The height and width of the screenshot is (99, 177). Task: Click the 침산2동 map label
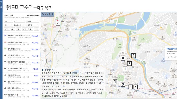[135, 67]
